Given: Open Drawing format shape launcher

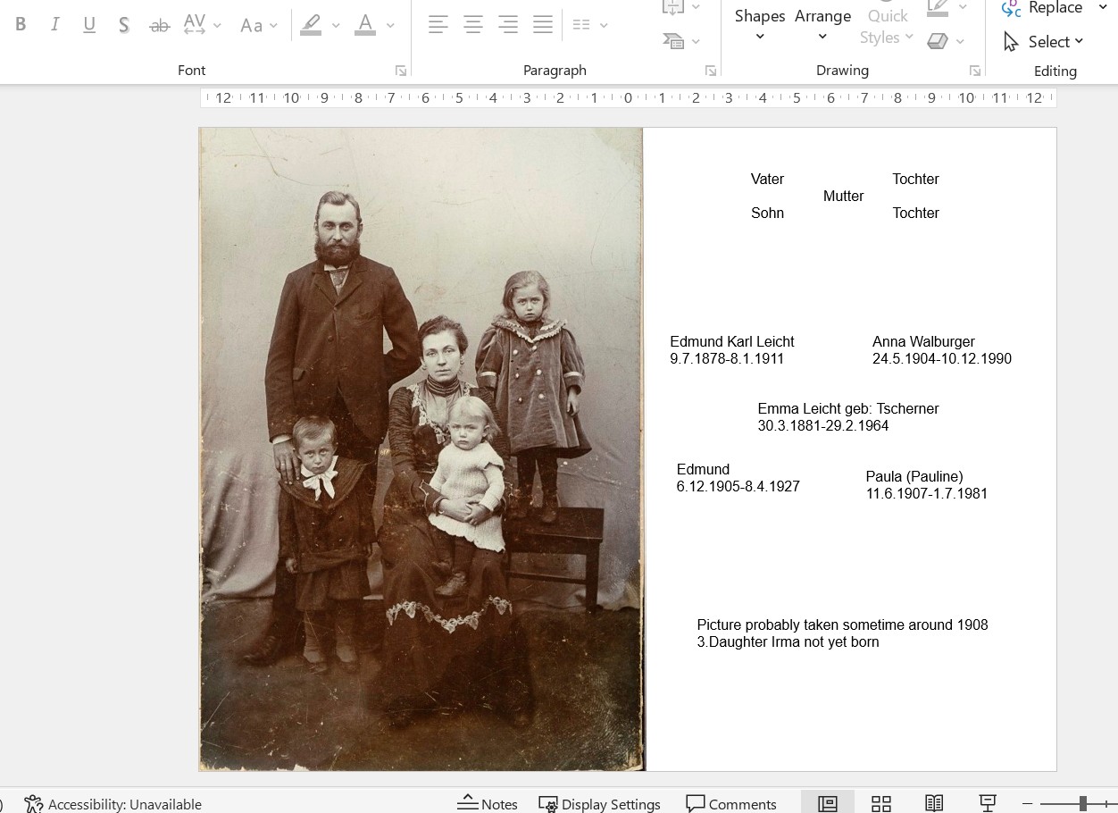Looking at the screenshot, I should [x=975, y=71].
